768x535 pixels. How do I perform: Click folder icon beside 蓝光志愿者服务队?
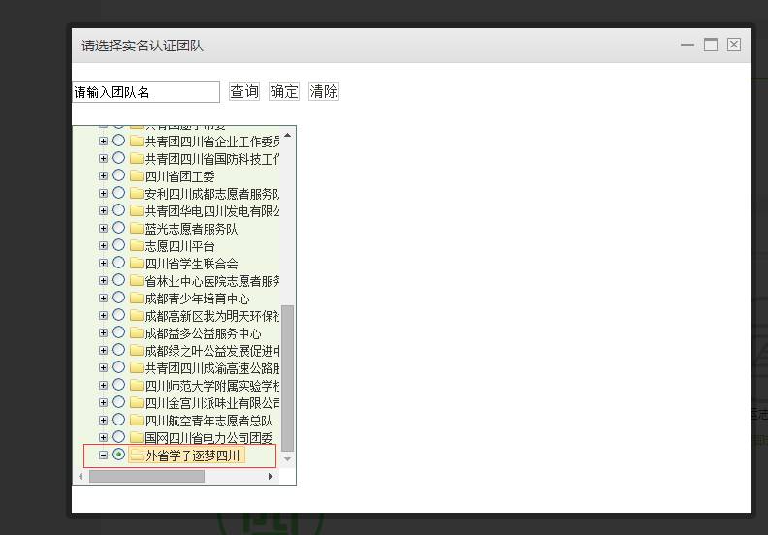pos(136,229)
